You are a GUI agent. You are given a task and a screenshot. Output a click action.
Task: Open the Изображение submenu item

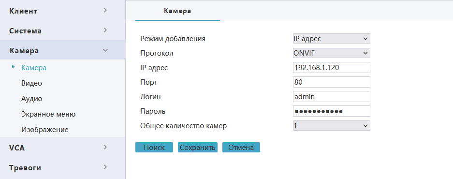coord(45,130)
